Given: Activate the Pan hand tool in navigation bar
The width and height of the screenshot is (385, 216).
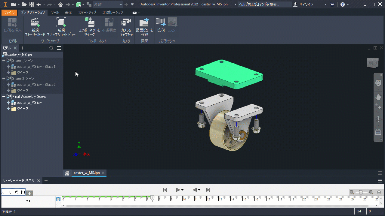Looking at the screenshot, I should tap(378, 97).
